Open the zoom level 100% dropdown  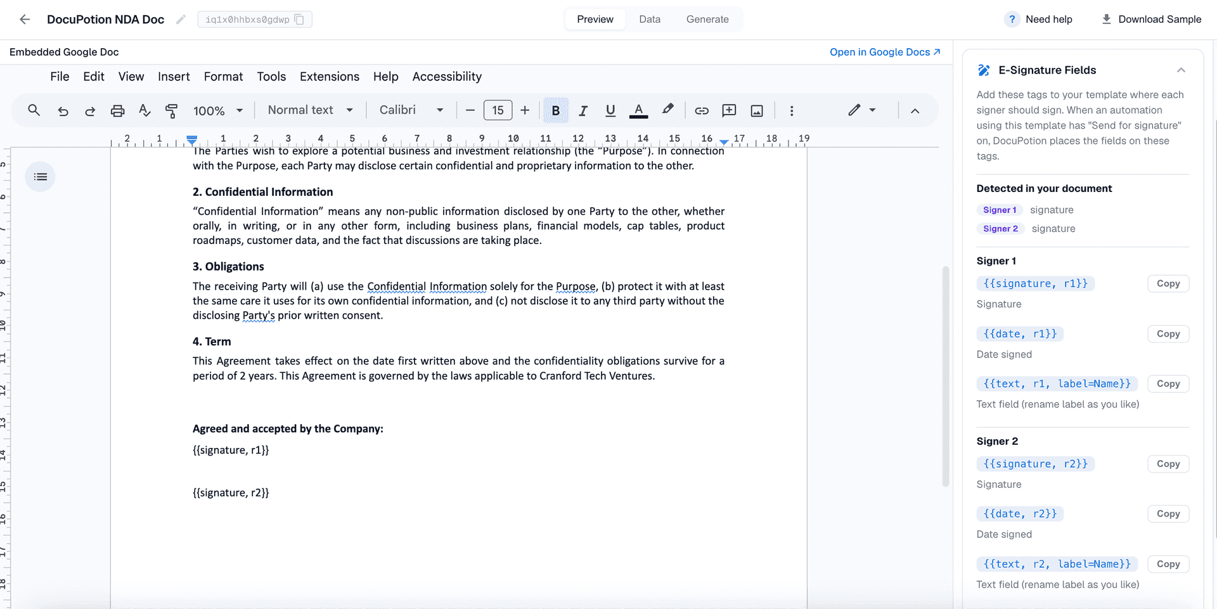click(x=218, y=111)
